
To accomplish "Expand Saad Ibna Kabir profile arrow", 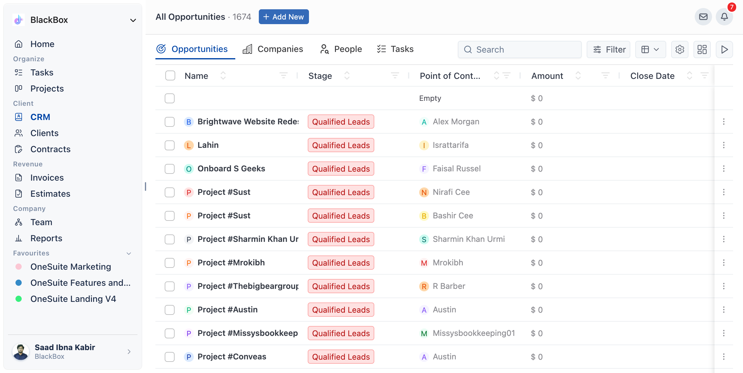I will (129, 352).
